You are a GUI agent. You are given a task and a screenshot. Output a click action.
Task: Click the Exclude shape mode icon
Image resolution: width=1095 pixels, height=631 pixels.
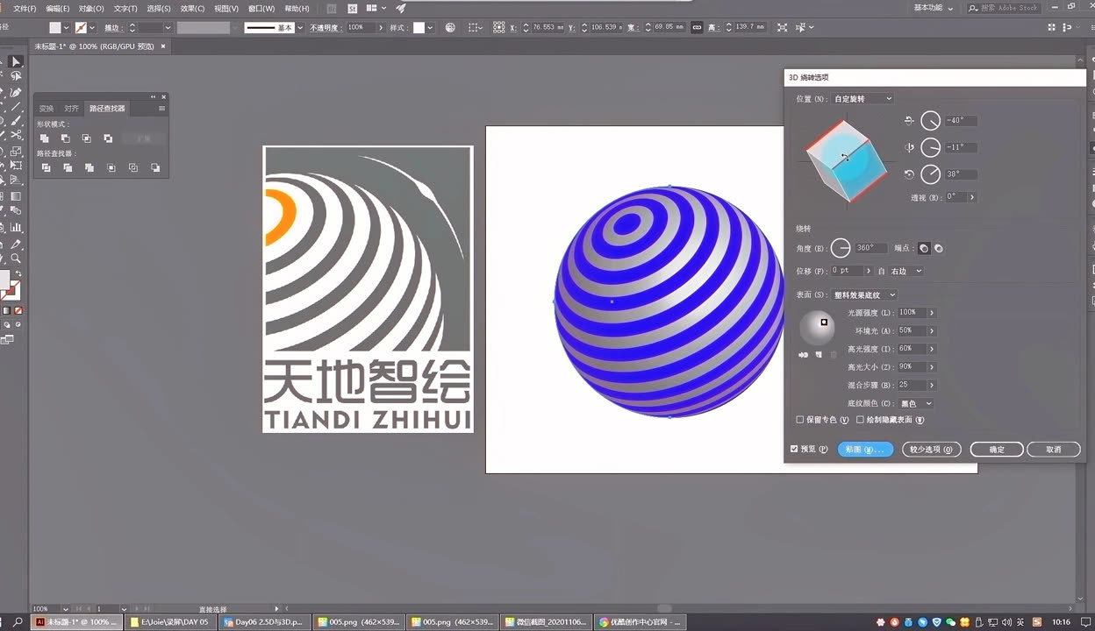[108, 138]
